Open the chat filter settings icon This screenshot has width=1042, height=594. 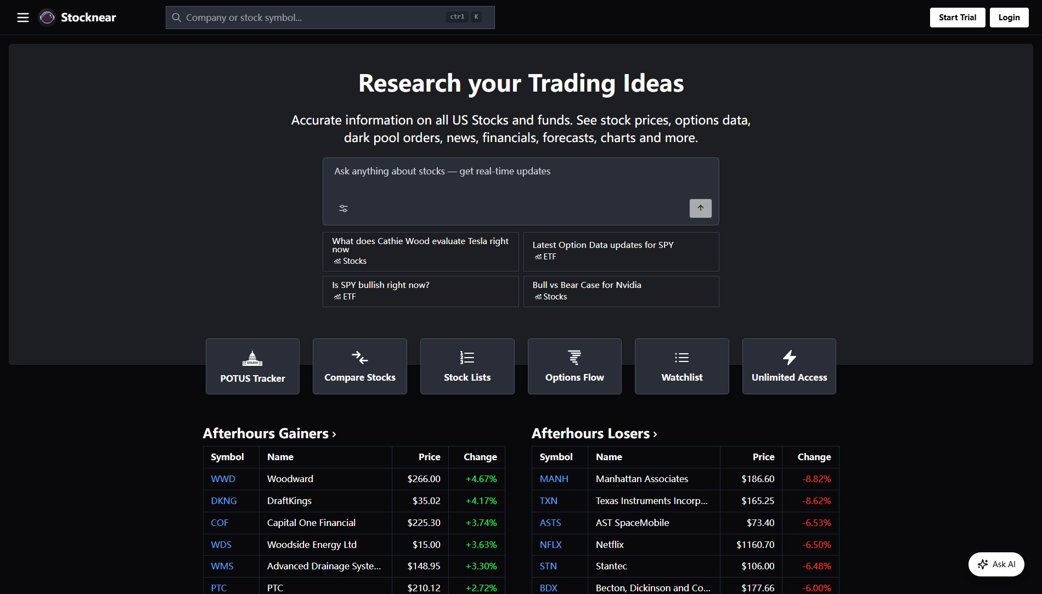pos(343,208)
